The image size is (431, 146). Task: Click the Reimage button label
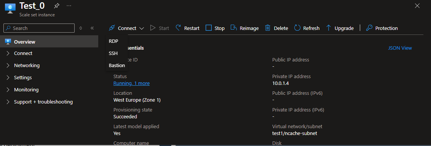[x=249, y=28]
